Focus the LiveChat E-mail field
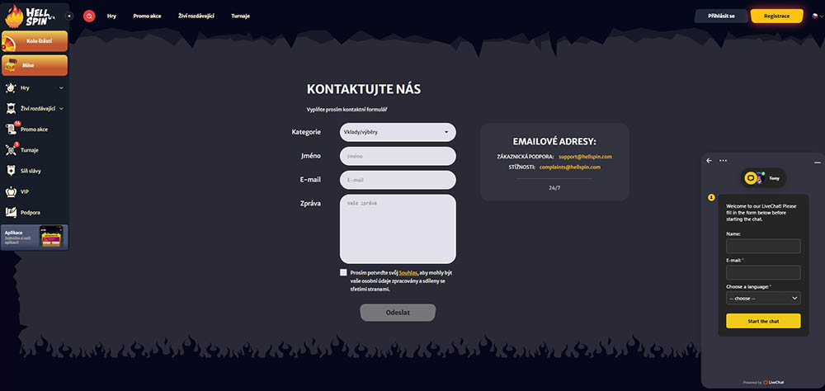This screenshot has height=391, width=825. (x=763, y=272)
